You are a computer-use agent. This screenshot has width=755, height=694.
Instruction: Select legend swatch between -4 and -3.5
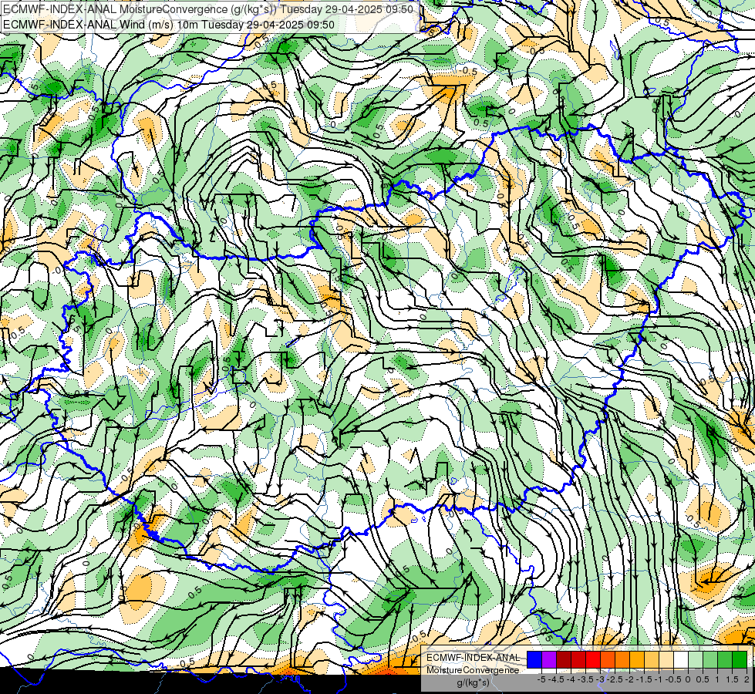click(578, 660)
